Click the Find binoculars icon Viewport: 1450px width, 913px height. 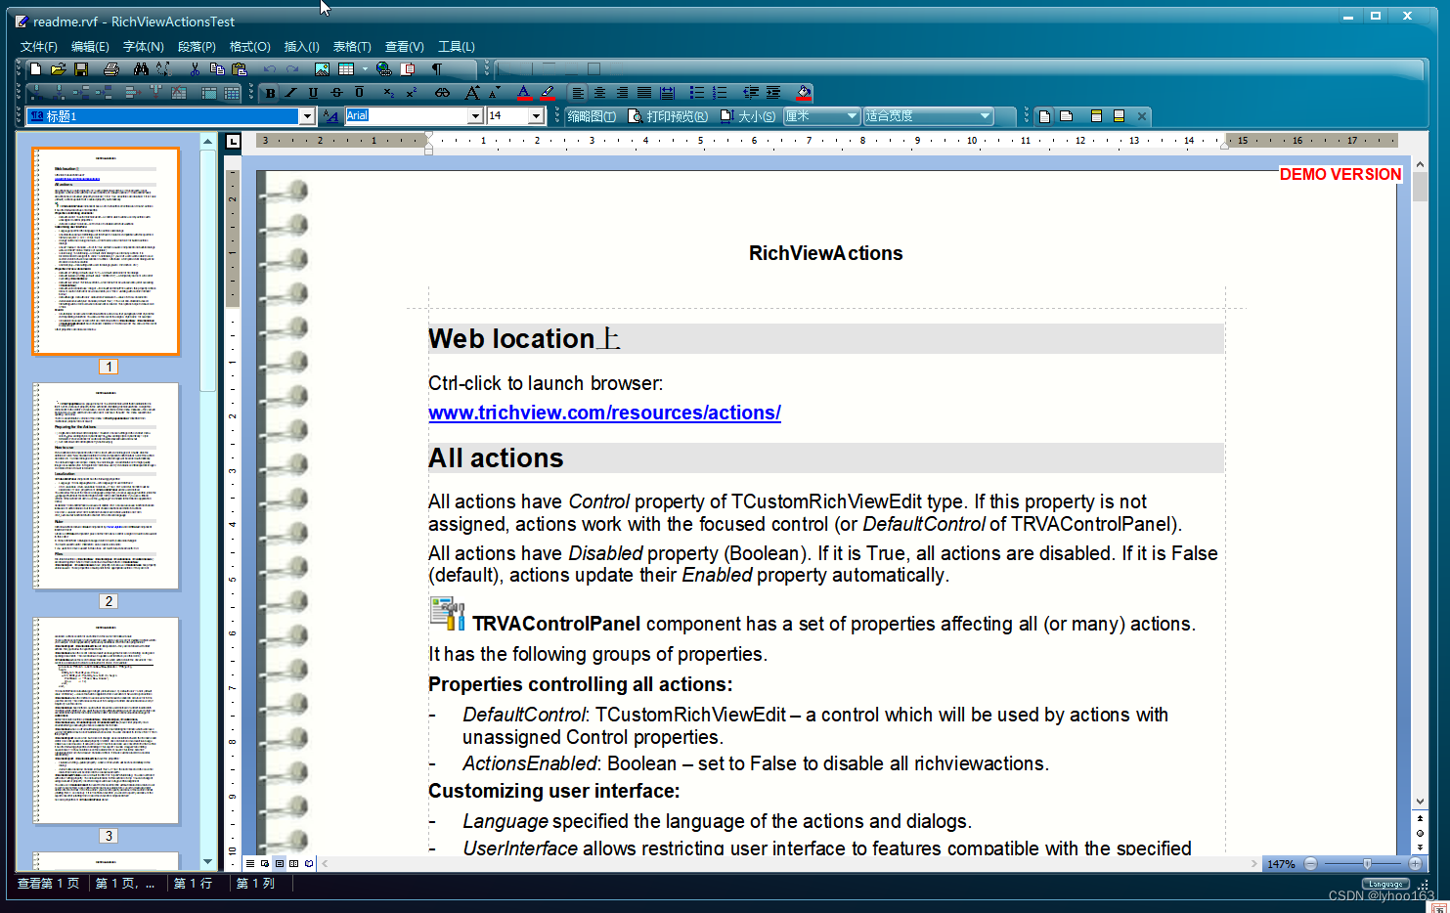pyautogui.click(x=142, y=69)
